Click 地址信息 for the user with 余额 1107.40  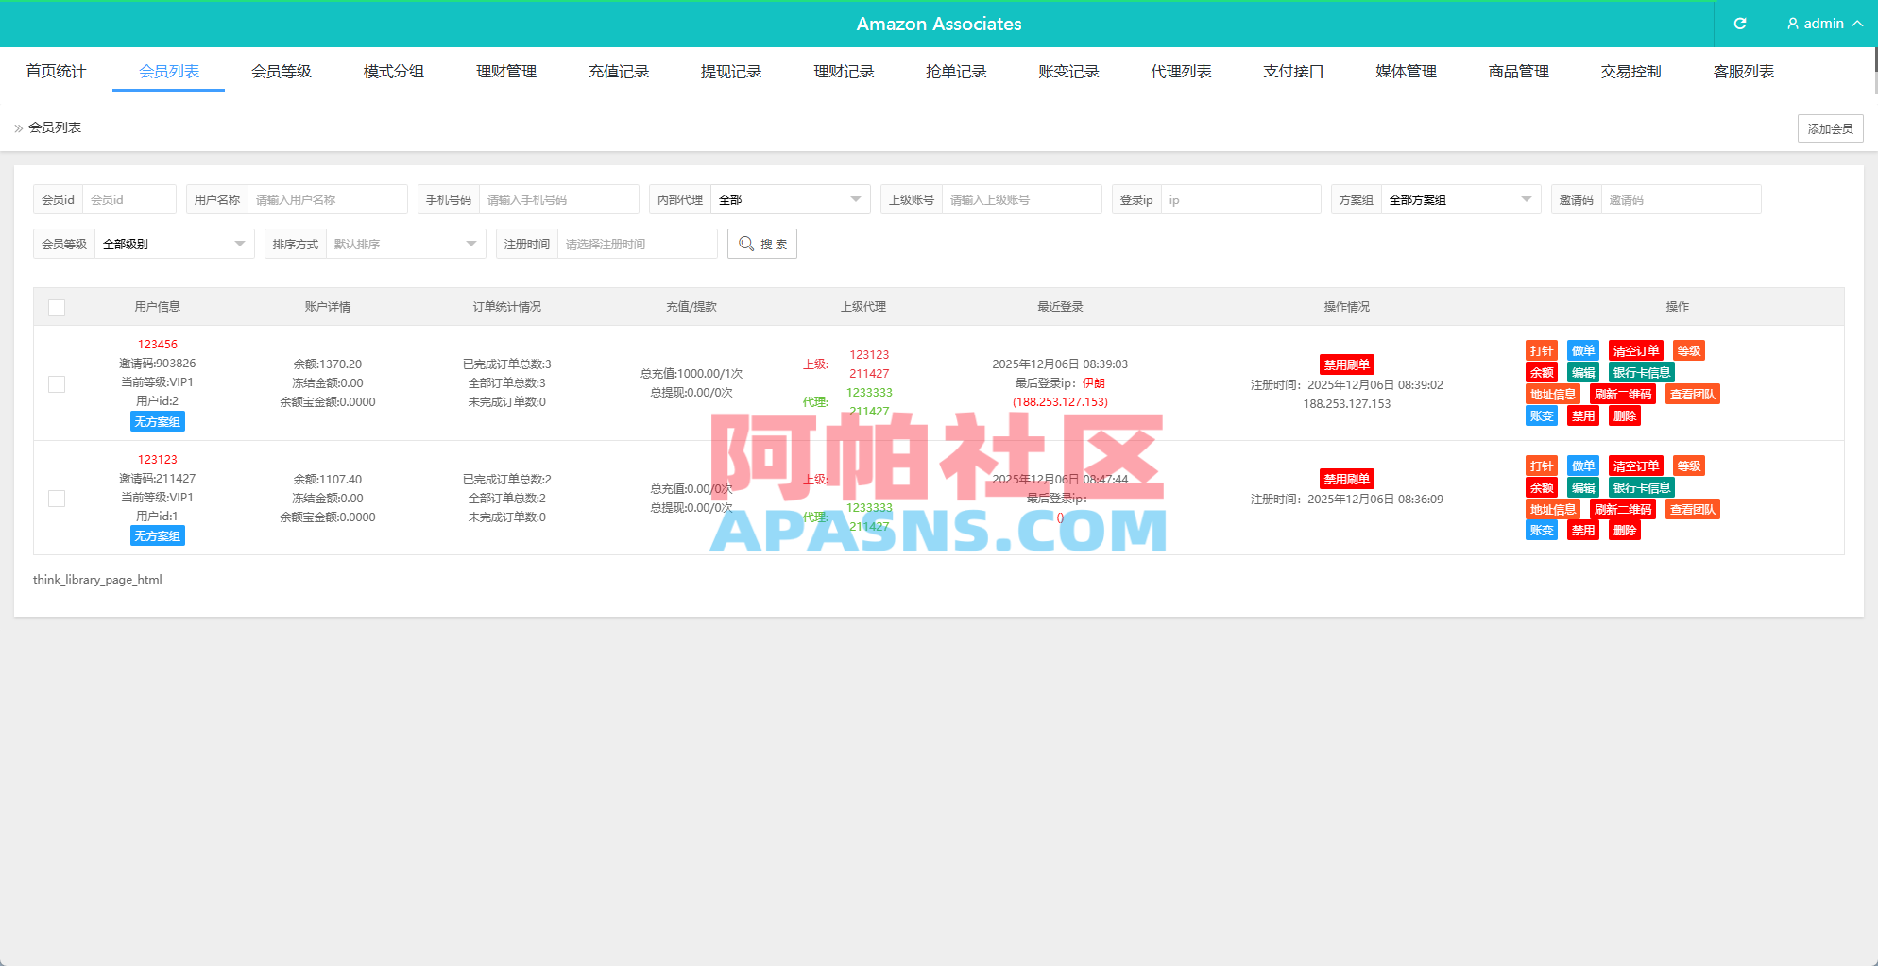coord(1553,510)
